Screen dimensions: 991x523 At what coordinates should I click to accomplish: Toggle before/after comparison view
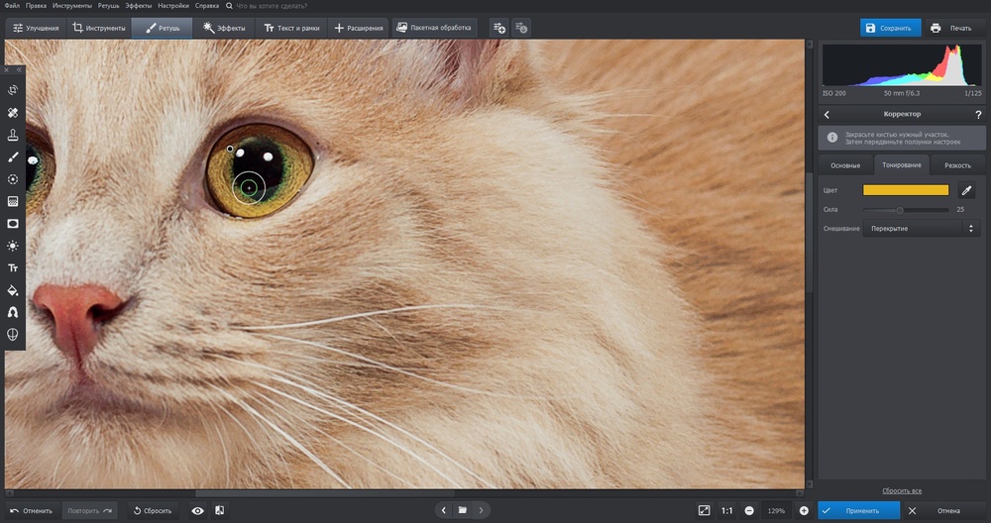pyautogui.click(x=219, y=510)
